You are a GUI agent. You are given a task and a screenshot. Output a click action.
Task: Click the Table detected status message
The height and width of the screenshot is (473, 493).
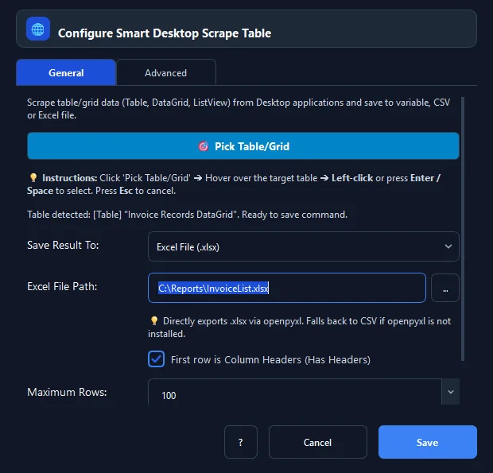pyautogui.click(x=187, y=215)
